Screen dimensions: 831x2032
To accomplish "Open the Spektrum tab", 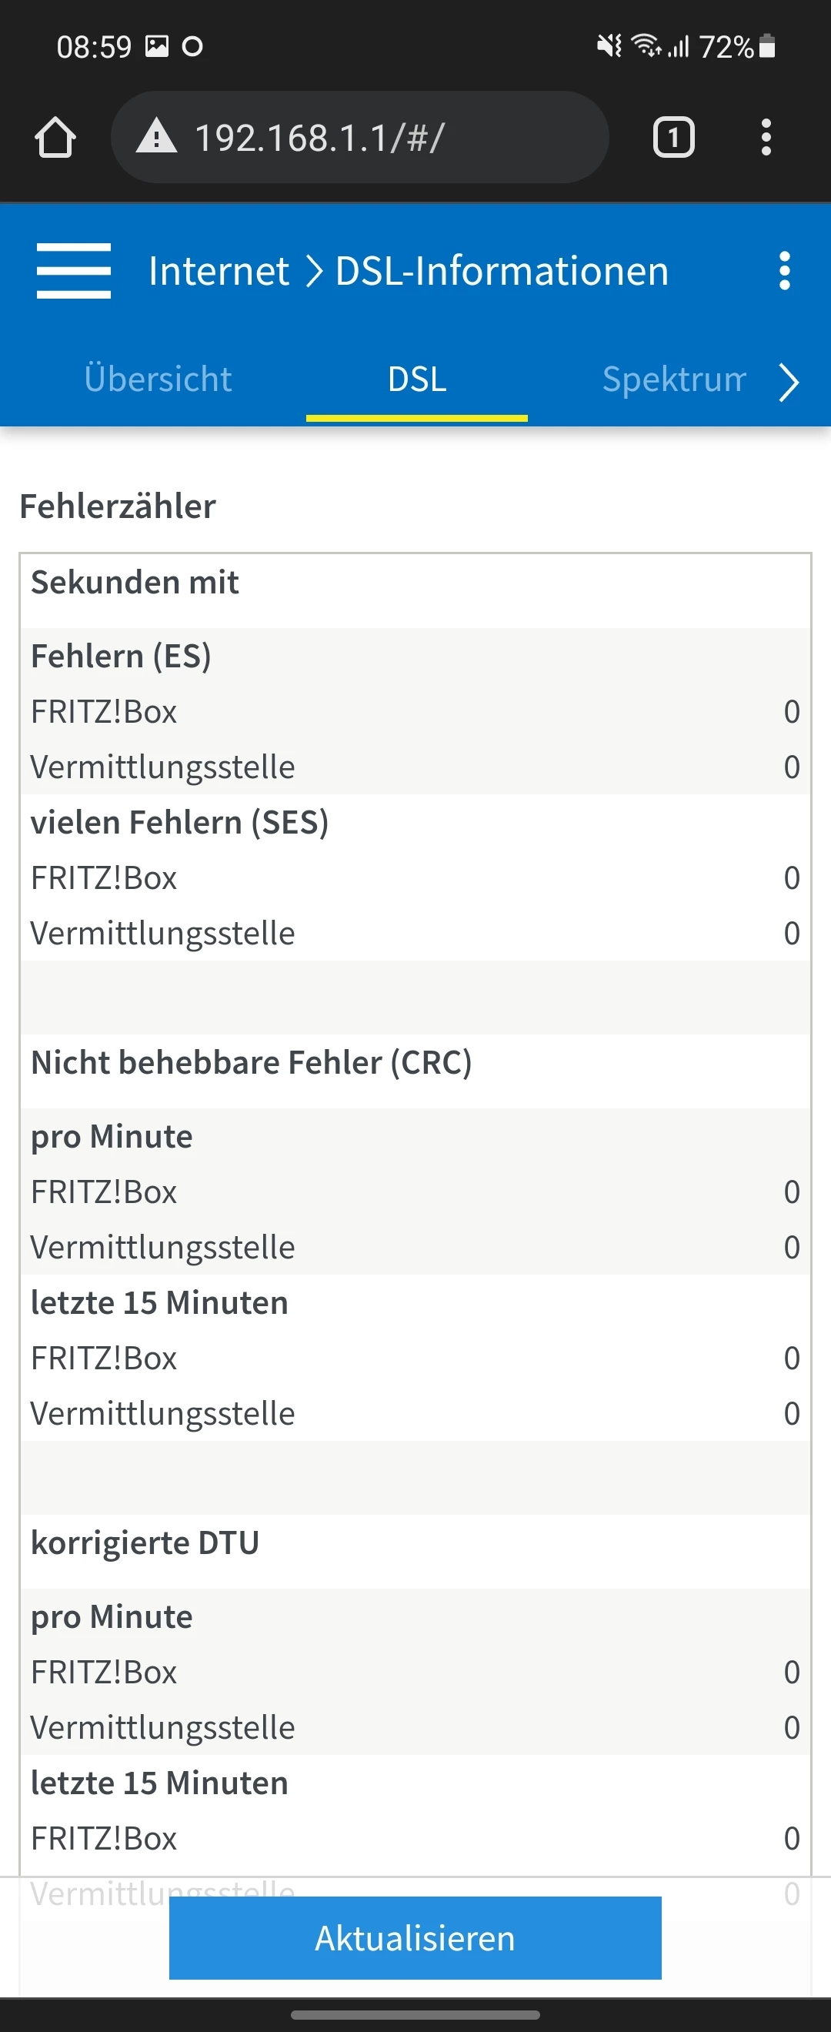I will click(x=673, y=379).
